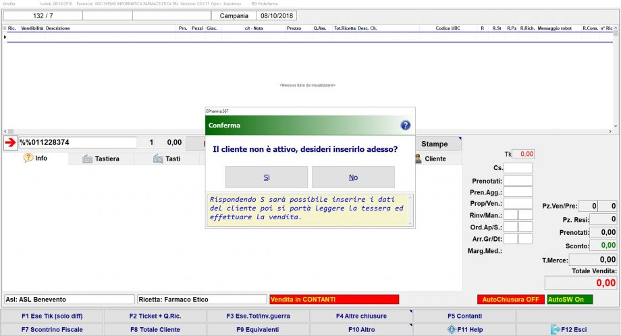Viewport: 621px width, 336px height.
Task: Click the blue help icon in Conferma dialog
Action: click(405, 125)
